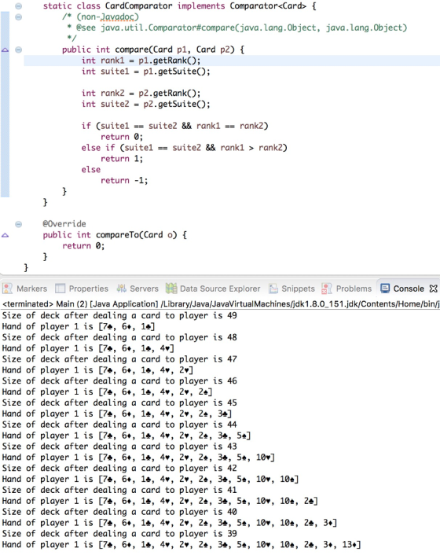Screen dimensions: 440x559
Task: Click the 'return -1;' statement
Action: [124, 180]
